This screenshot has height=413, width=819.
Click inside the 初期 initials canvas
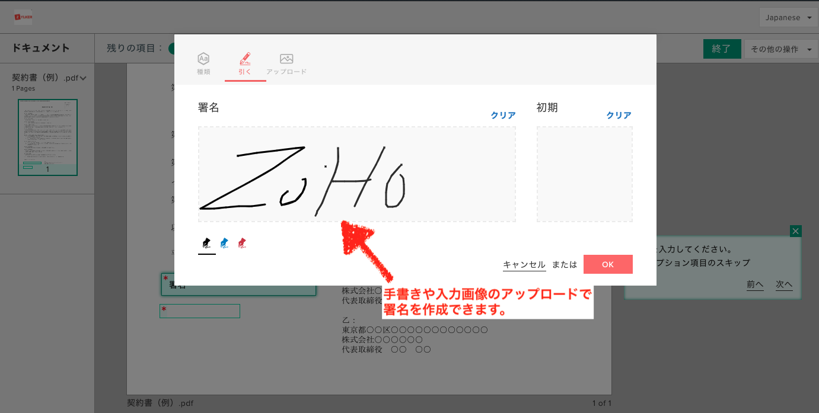point(585,174)
